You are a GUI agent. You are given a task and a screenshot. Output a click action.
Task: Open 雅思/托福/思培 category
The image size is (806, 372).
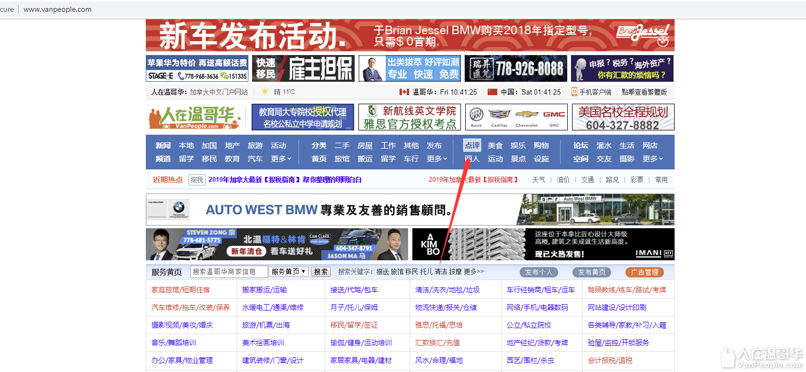tap(439, 325)
